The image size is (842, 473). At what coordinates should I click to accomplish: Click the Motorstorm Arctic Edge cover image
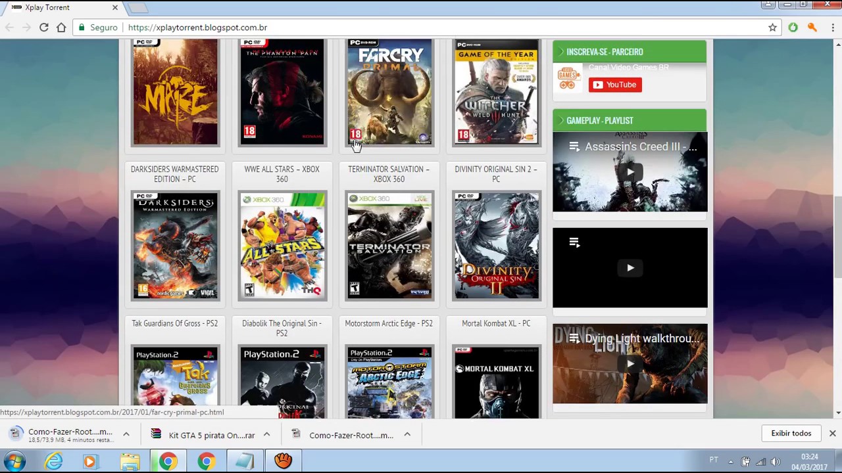(389, 382)
